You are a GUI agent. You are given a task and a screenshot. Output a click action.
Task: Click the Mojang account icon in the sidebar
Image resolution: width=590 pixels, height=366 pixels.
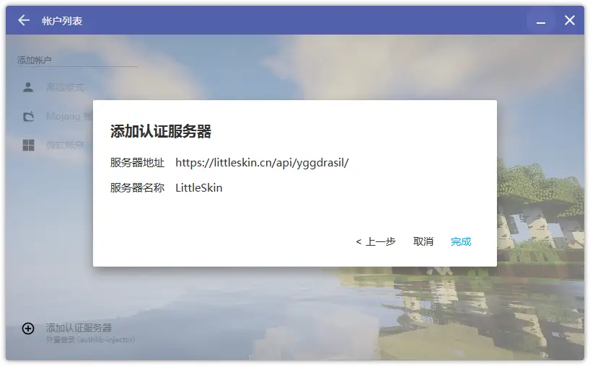pos(28,116)
